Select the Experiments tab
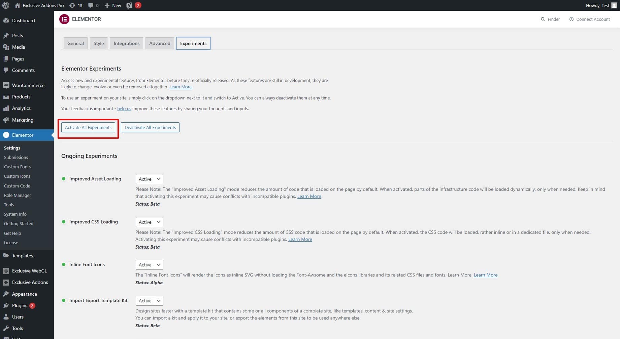The height and width of the screenshot is (339, 620). coord(193,43)
